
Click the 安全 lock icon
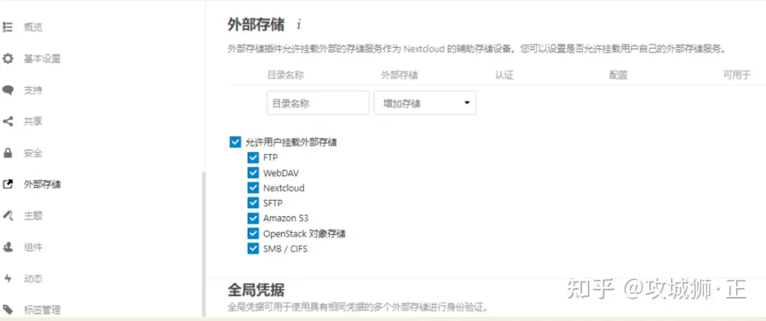[8, 153]
